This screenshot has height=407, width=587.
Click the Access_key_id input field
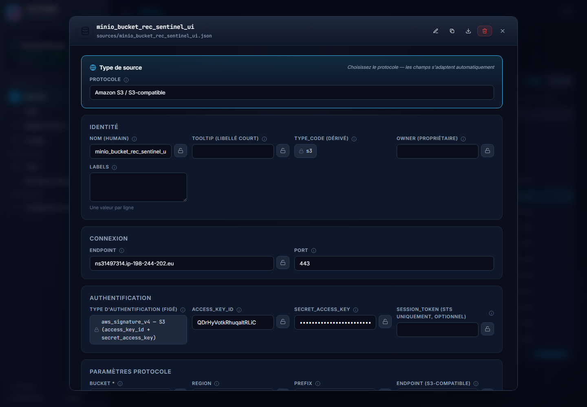pos(233,322)
